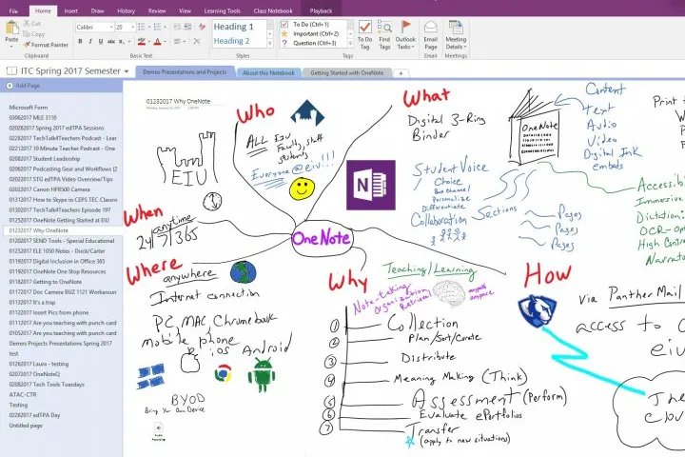The height and width of the screenshot is (457, 685).
Task: Open the File menu
Action: coord(13,10)
